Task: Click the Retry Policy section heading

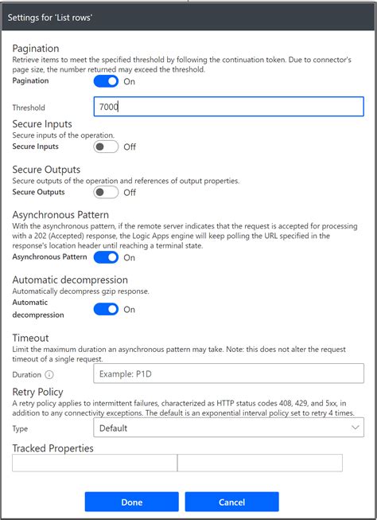Action: tap(37, 392)
